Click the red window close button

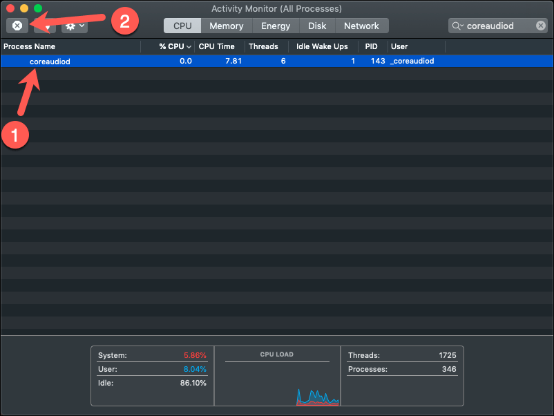(10, 8)
